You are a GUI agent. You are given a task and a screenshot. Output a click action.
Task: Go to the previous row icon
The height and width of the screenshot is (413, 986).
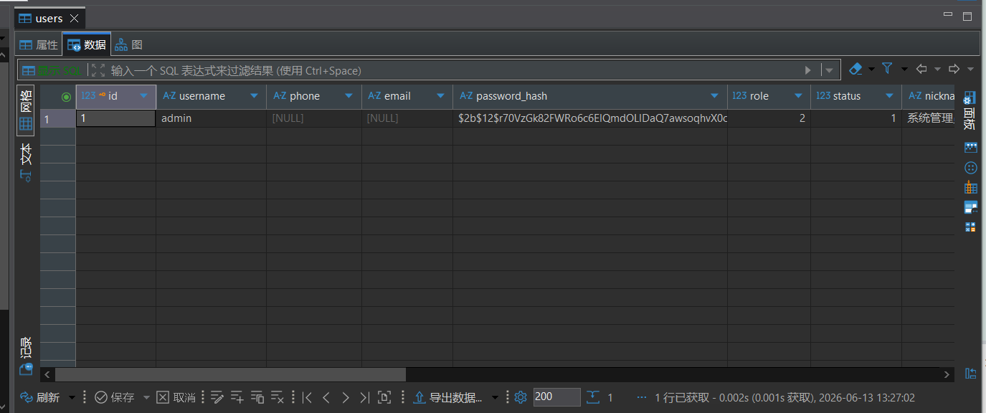pyautogui.click(x=326, y=397)
